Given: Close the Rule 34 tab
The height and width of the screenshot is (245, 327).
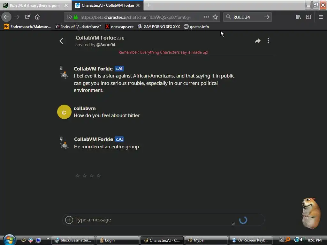Looking at the screenshot, I should 66,5.
